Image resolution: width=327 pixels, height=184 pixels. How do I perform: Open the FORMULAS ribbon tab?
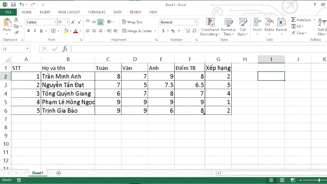point(96,12)
